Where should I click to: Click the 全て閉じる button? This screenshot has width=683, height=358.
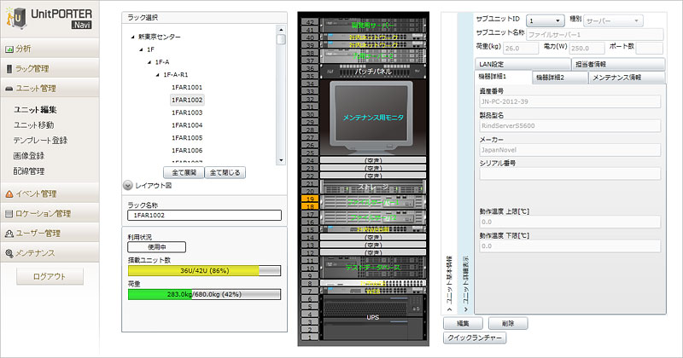coord(225,172)
